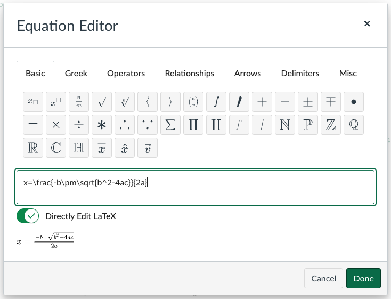Image resolution: width=391 pixels, height=299 pixels.
Task: Insert the coproduct symbol
Action: coord(216,125)
